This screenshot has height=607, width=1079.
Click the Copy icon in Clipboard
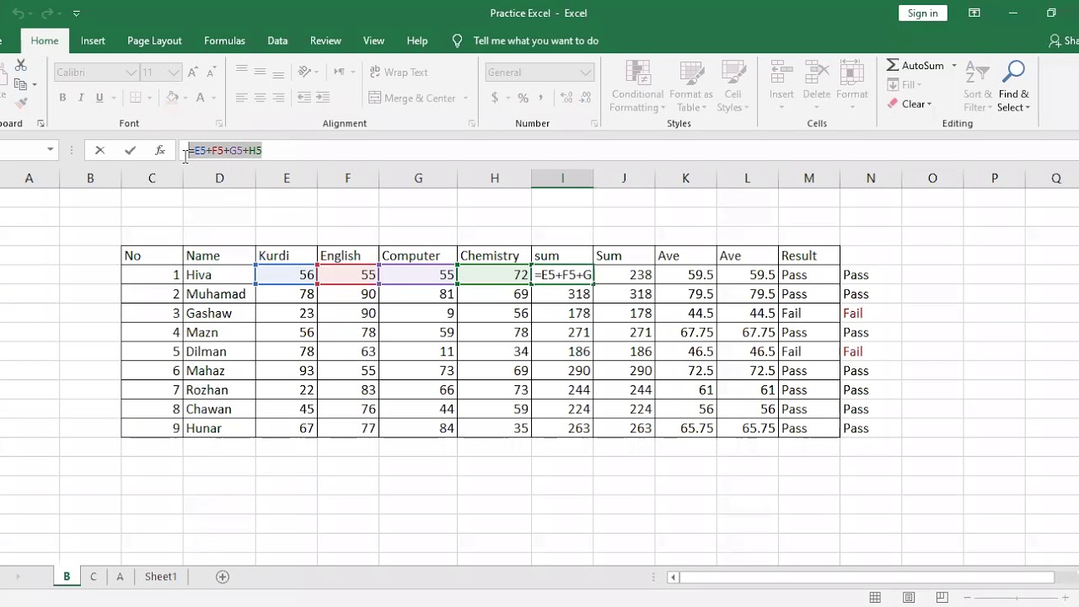(x=21, y=83)
